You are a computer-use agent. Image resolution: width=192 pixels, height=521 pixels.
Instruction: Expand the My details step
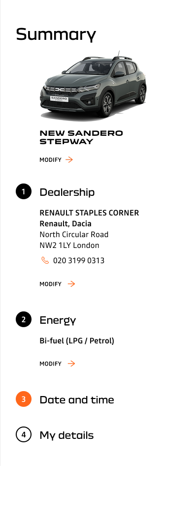(x=66, y=435)
